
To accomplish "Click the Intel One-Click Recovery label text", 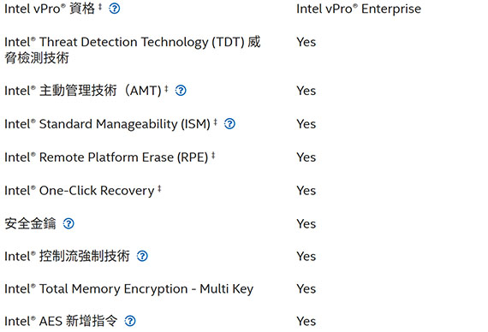I will point(80,191).
